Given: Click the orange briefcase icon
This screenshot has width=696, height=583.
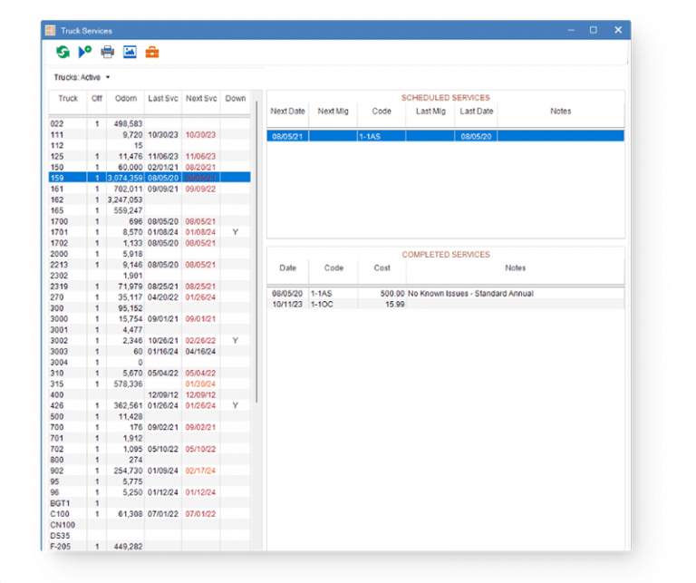Looking at the screenshot, I should 152,53.
